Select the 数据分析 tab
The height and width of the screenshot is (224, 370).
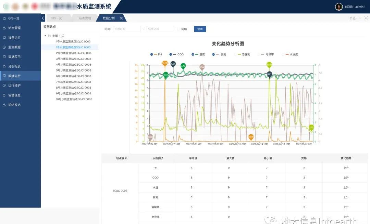(x=109, y=18)
